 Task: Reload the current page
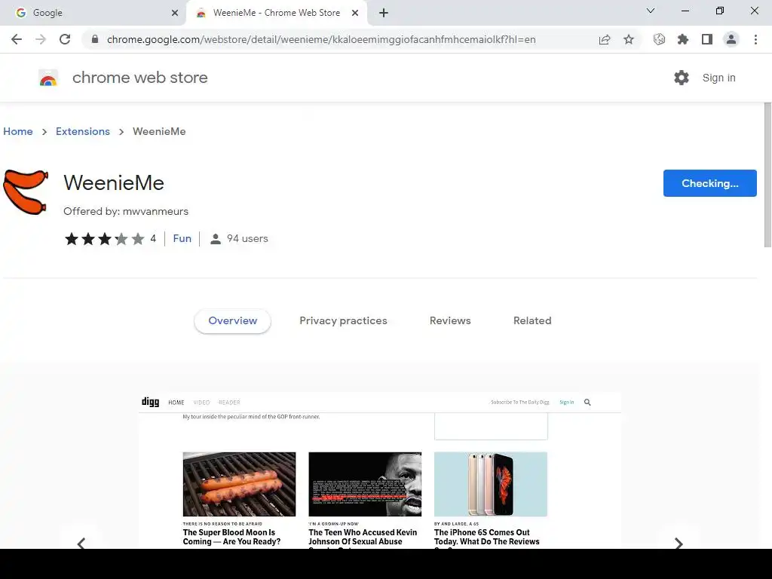point(65,39)
